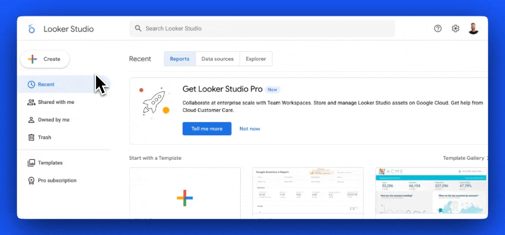The height and width of the screenshot is (235, 505).
Task: Click the Shared with me people icon
Action: [31, 102]
